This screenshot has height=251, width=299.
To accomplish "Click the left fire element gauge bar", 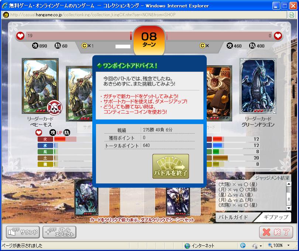I will (65, 139).
